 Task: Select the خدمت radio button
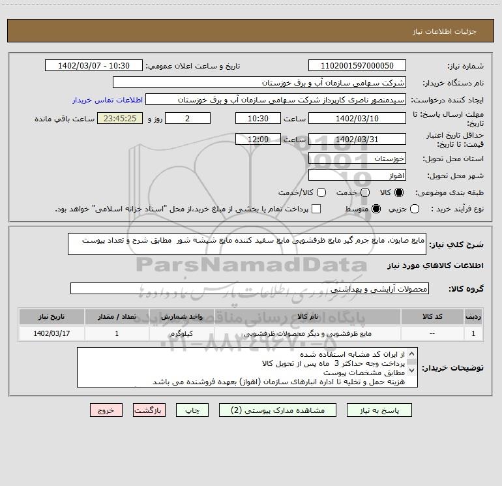click(x=365, y=192)
